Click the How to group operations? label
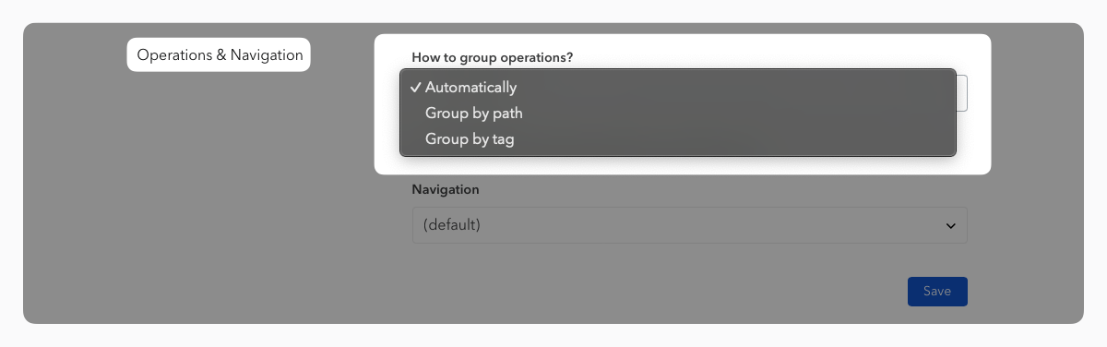Viewport: 1107px width, 347px height. [x=492, y=57]
